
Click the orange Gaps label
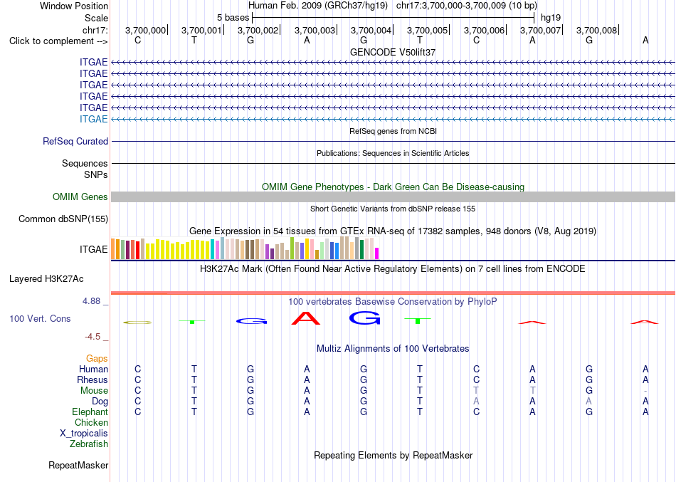[x=97, y=359]
